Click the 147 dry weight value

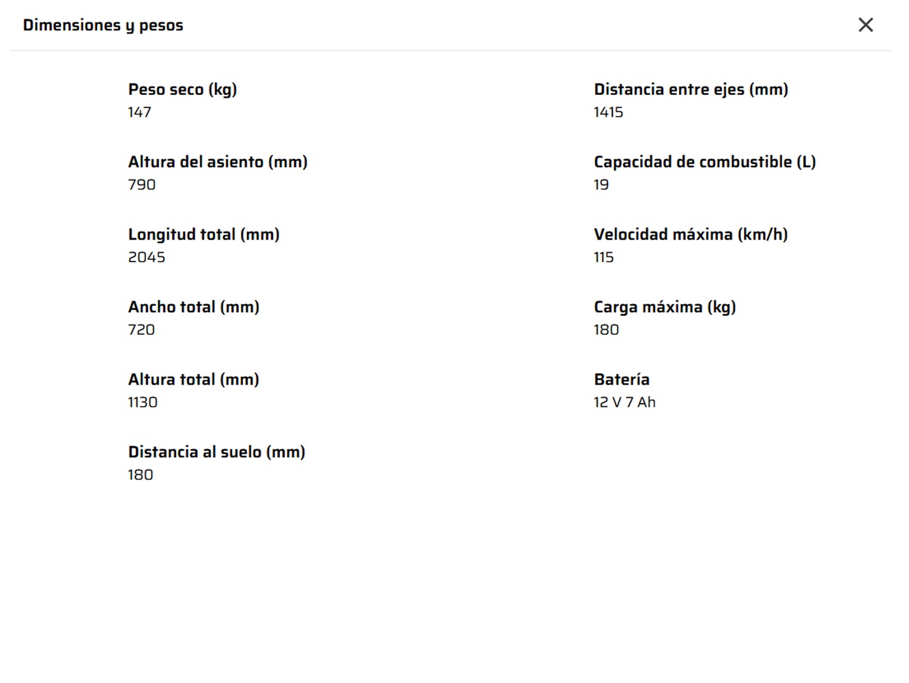(139, 112)
